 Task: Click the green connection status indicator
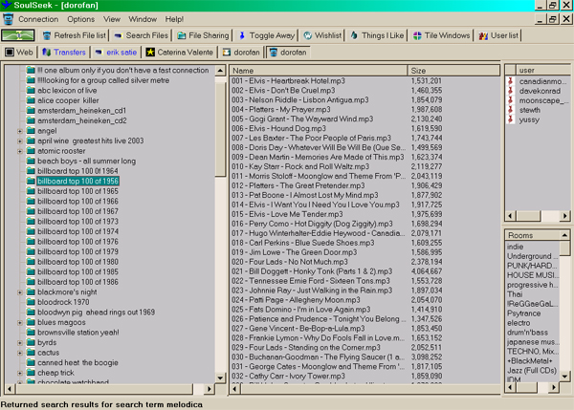[x=18, y=35]
